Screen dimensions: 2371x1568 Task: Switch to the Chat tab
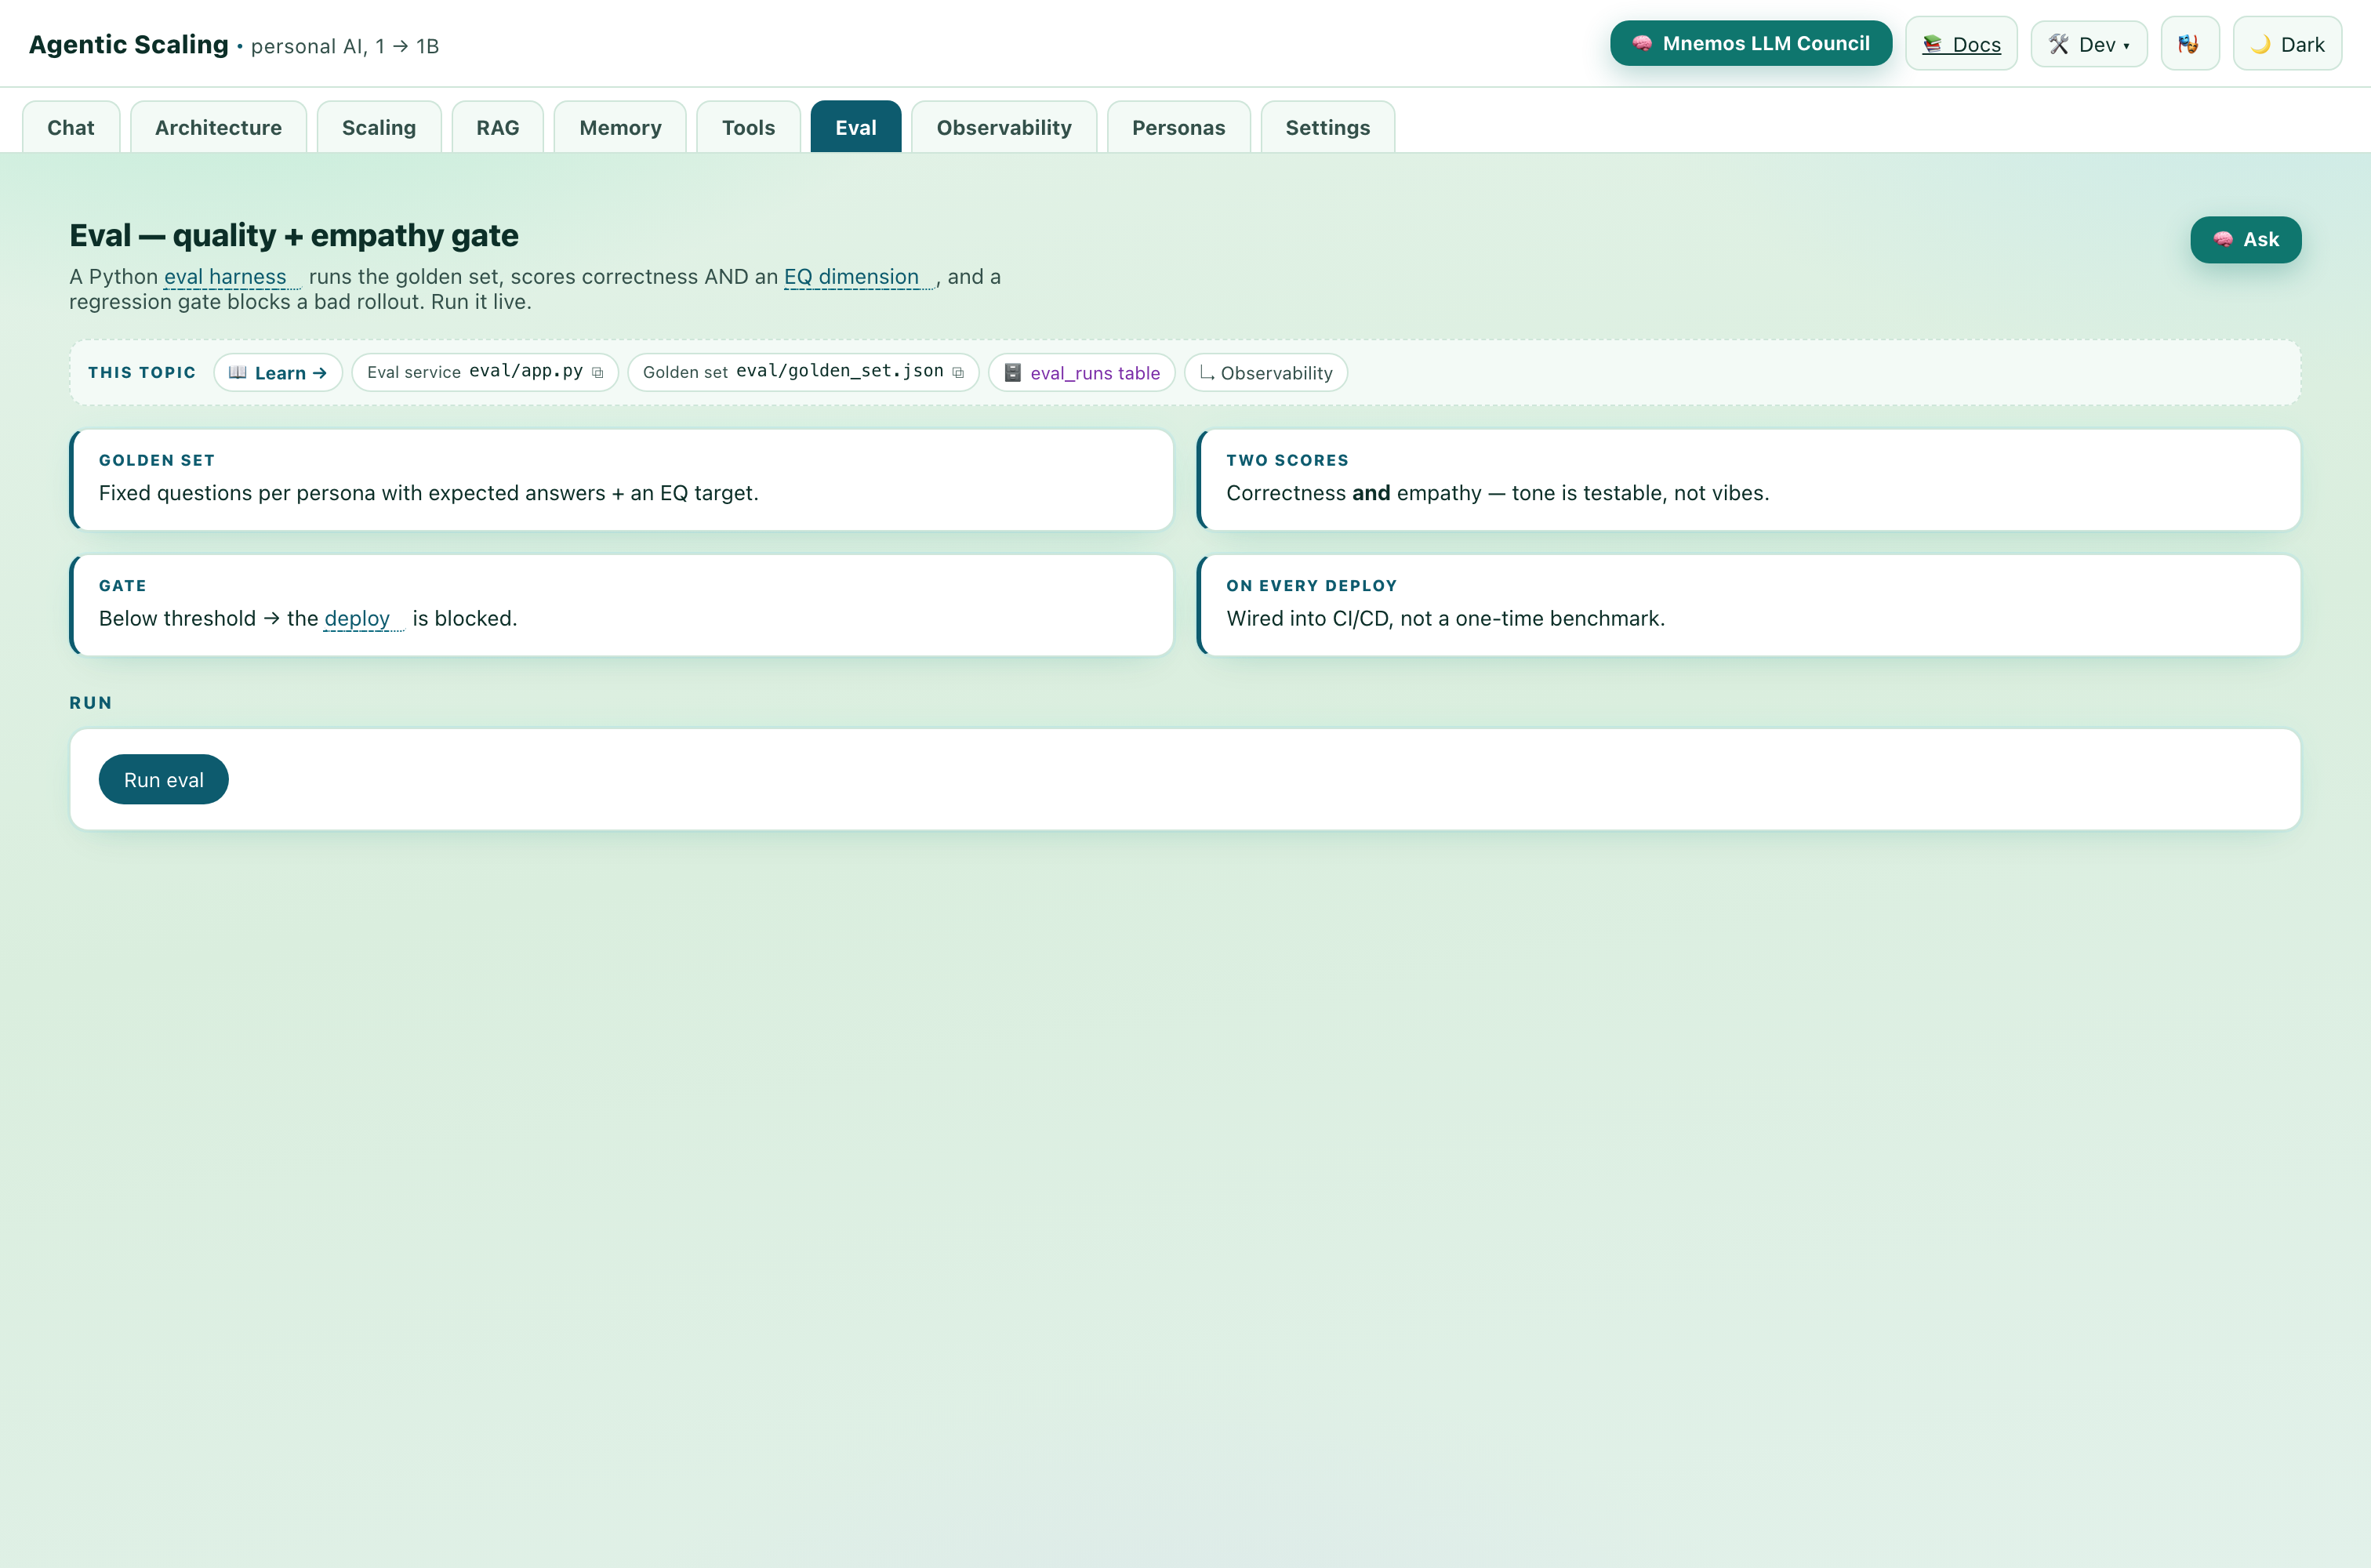click(x=71, y=127)
